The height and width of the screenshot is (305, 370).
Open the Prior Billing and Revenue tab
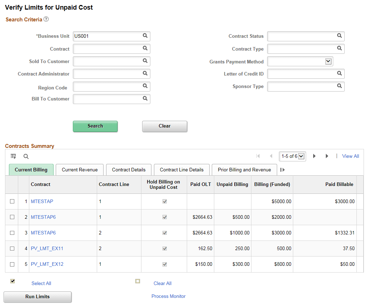(x=244, y=170)
